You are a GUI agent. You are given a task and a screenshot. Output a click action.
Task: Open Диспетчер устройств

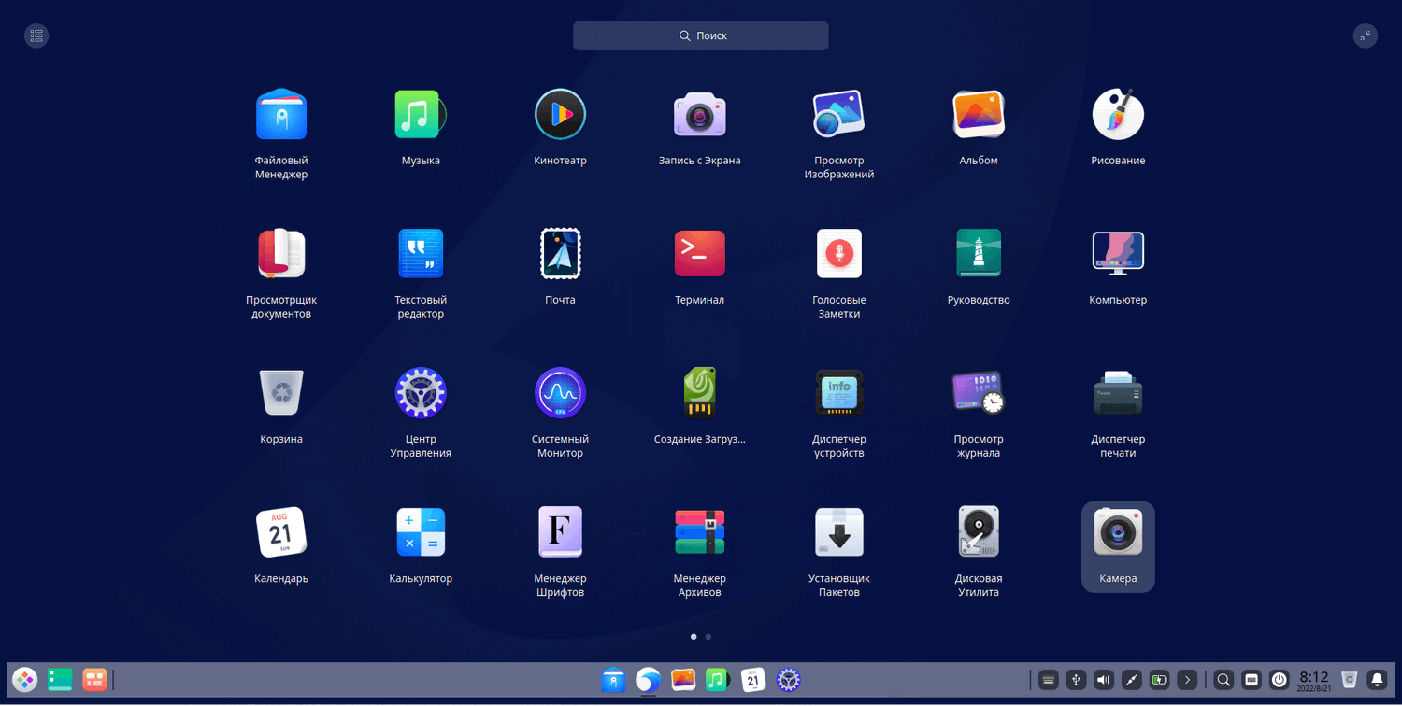pos(839,393)
